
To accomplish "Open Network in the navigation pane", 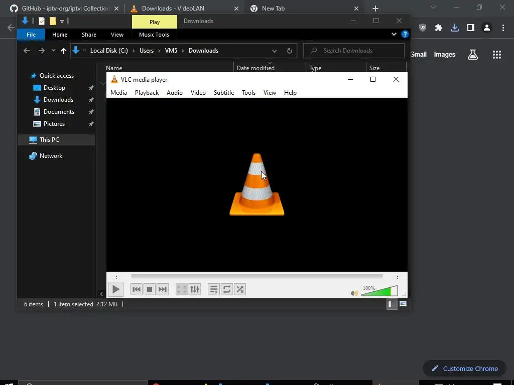I will tap(51, 156).
